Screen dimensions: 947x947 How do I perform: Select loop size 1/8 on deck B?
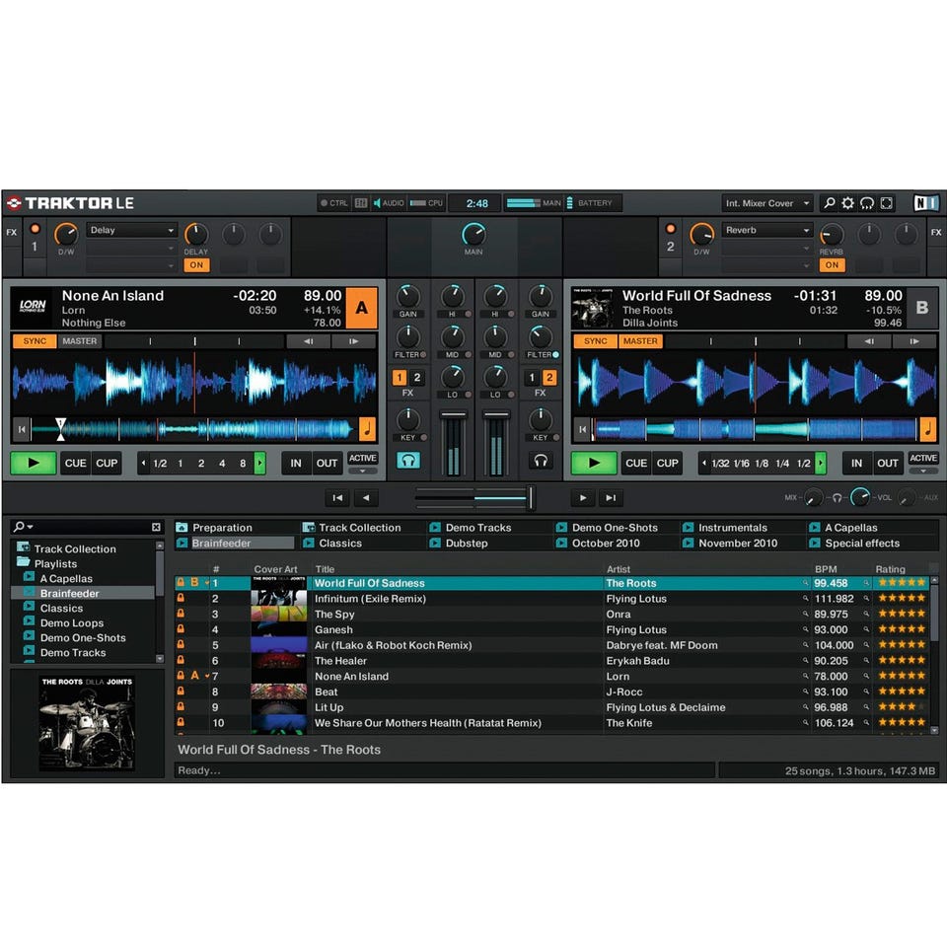point(762,464)
